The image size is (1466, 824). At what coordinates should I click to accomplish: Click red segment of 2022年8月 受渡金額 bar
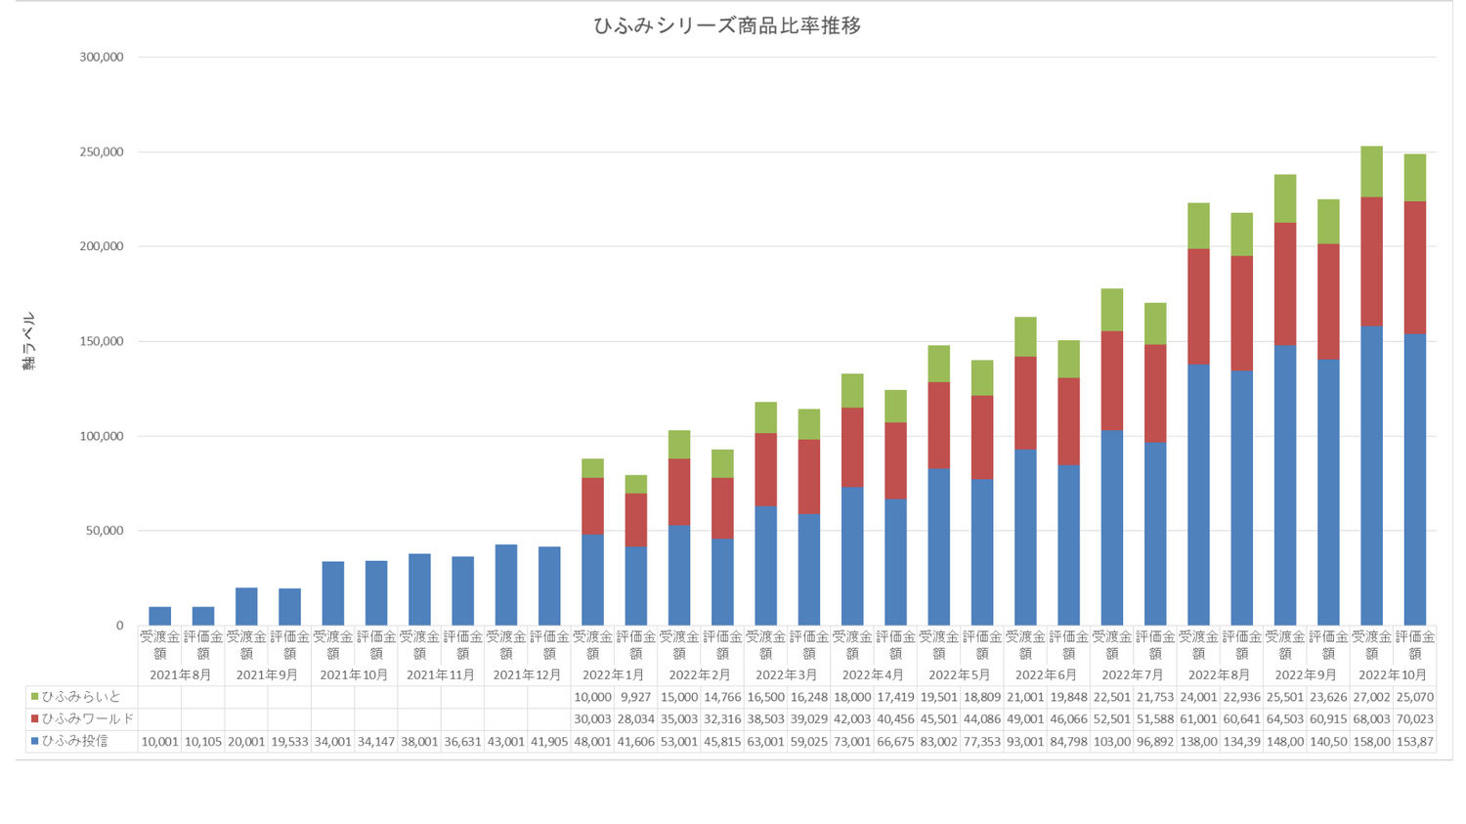[x=1198, y=307]
